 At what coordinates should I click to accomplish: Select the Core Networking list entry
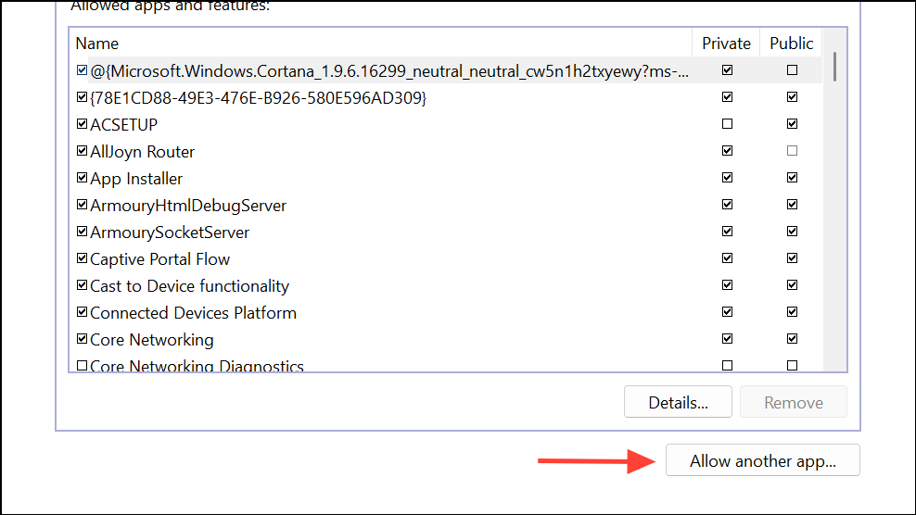[x=152, y=340]
